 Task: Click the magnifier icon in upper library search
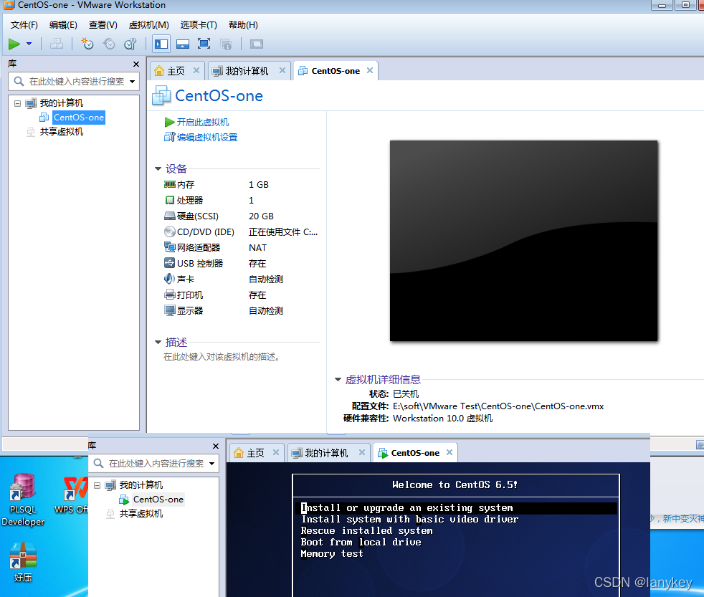(19, 81)
